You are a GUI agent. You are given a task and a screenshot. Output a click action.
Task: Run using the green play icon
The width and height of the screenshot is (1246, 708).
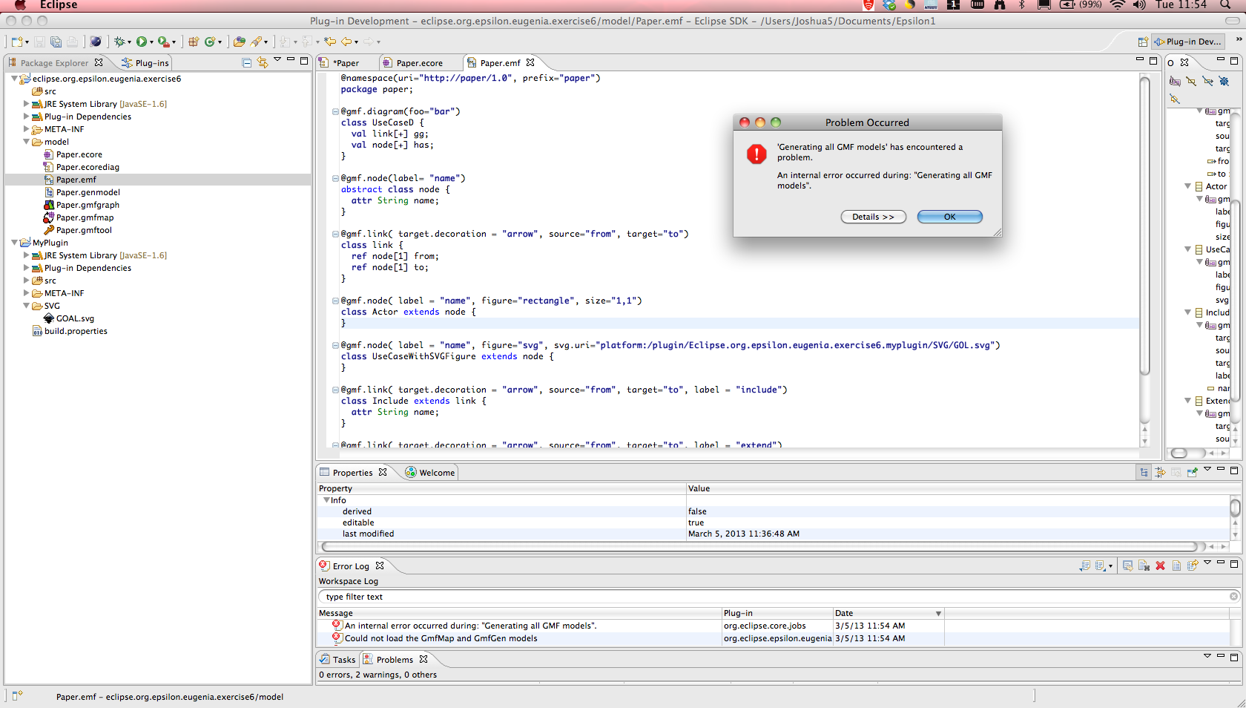[141, 42]
